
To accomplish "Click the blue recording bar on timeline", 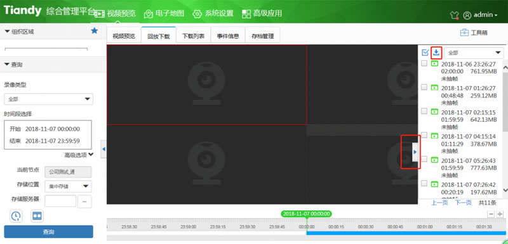I will tap(406, 233).
